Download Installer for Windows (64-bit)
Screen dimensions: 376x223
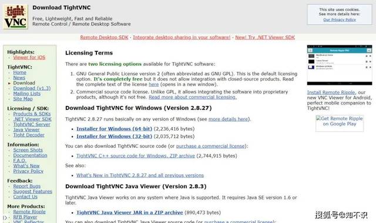(114, 129)
